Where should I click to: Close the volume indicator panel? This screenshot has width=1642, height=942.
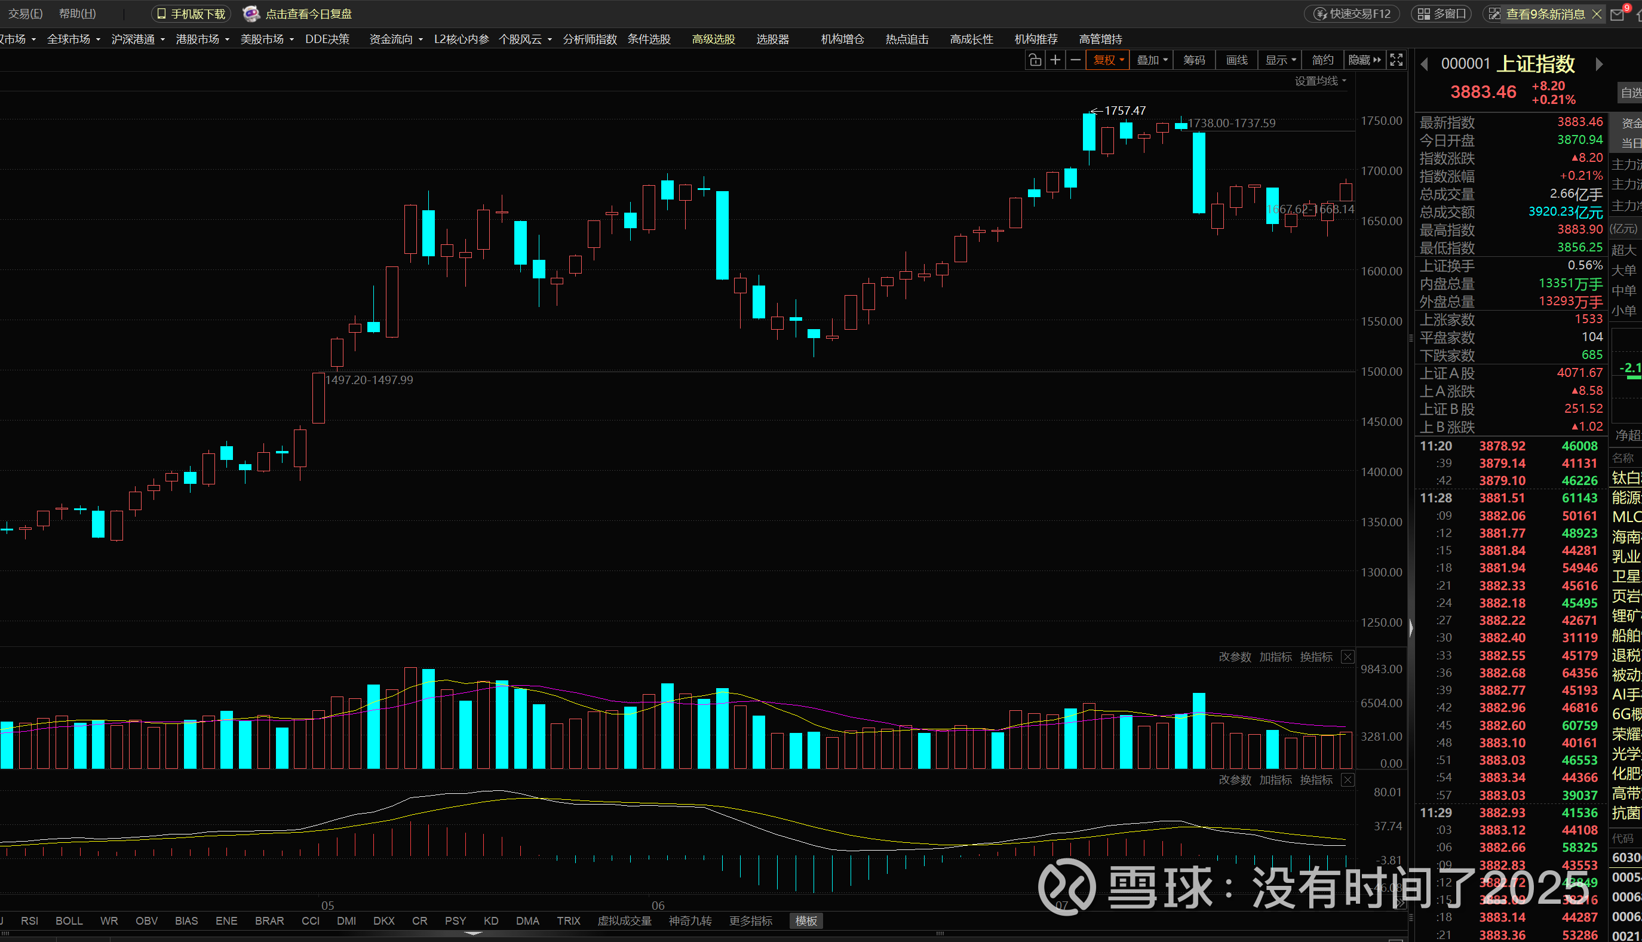[1348, 656]
